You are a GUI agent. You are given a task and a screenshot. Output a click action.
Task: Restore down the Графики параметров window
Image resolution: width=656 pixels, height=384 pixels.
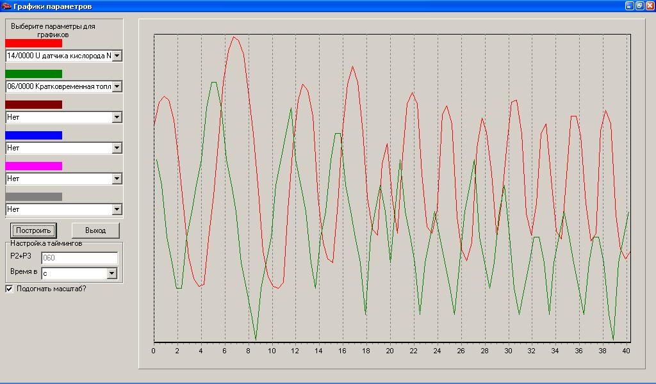pos(639,6)
